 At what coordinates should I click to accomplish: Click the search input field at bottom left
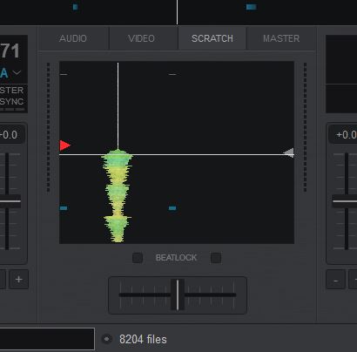47,339
